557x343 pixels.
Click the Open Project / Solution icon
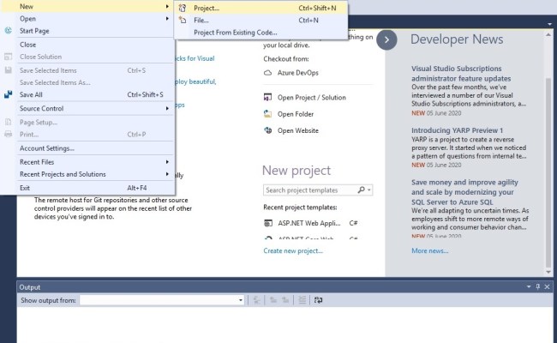[x=268, y=97]
